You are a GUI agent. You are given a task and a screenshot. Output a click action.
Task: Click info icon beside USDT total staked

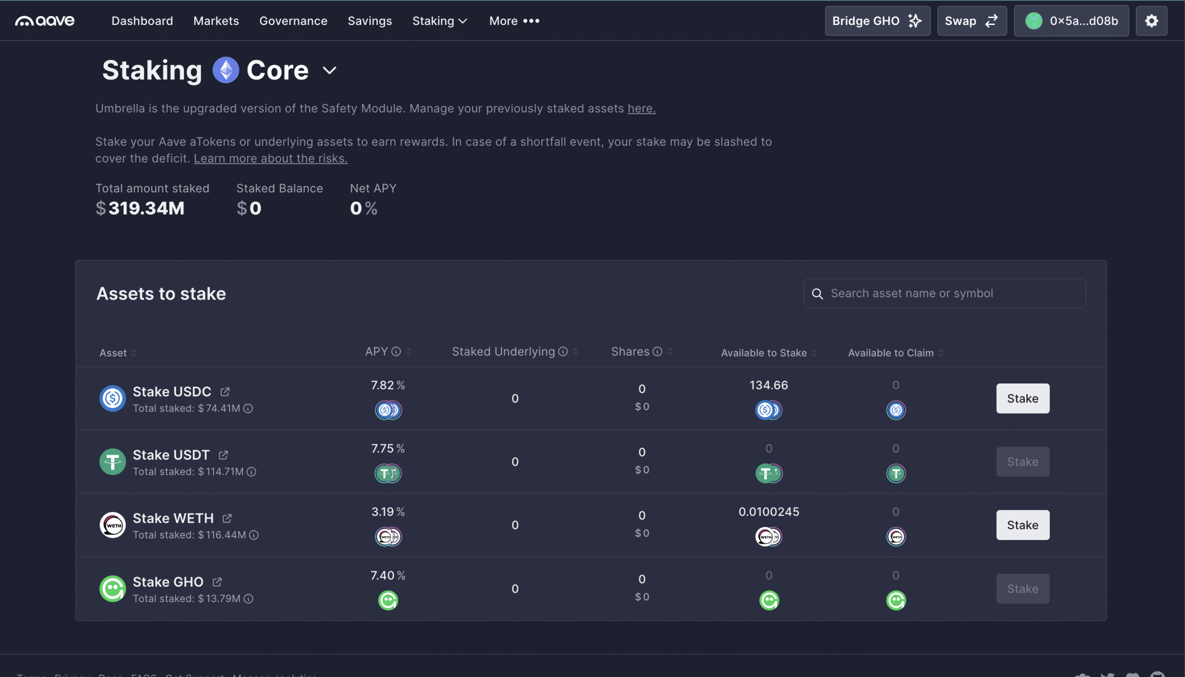tap(251, 471)
